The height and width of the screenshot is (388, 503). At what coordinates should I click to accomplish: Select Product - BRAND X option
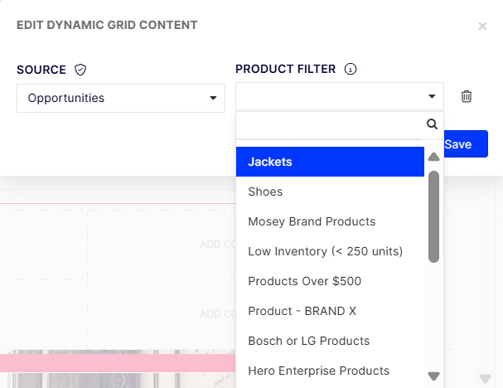click(x=330, y=311)
